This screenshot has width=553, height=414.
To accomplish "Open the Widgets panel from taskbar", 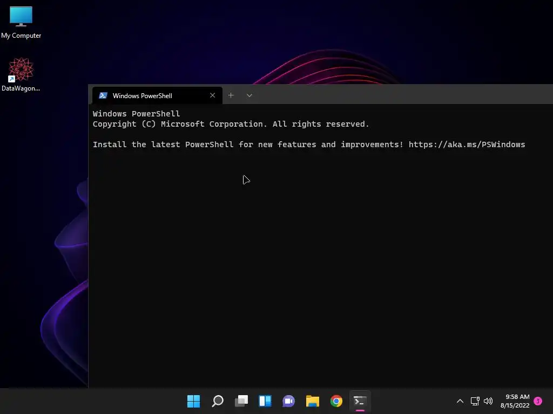I will [x=265, y=401].
